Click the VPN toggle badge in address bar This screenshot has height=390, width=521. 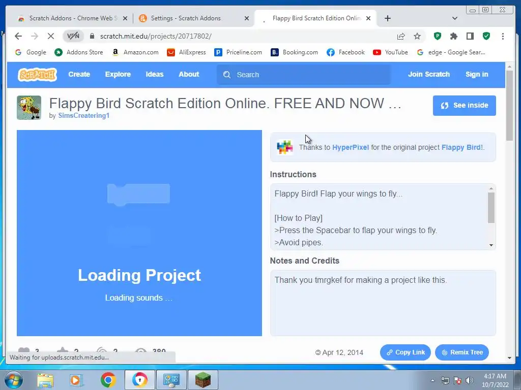point(73,36)
